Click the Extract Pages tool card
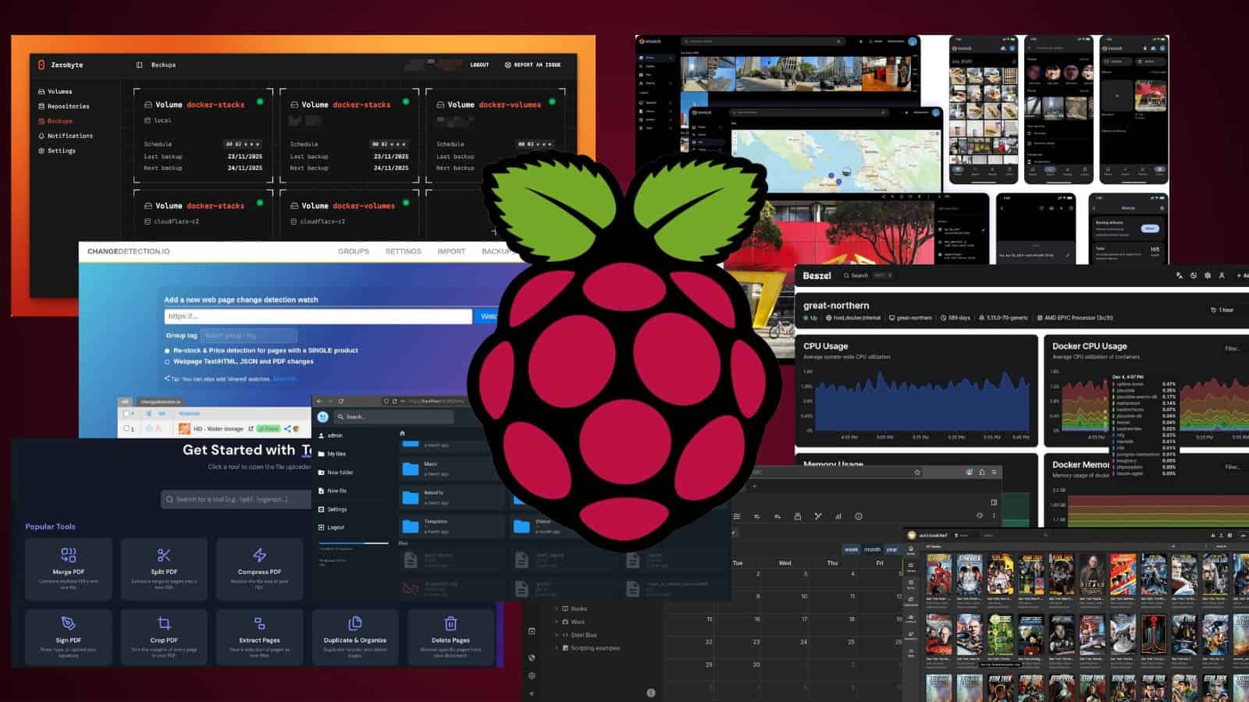Screen dimensions: 1249x702 tap(259, 636)
